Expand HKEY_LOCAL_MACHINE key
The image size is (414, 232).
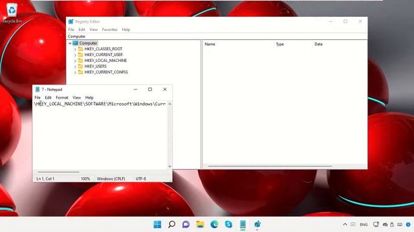(x=75, y=61)
